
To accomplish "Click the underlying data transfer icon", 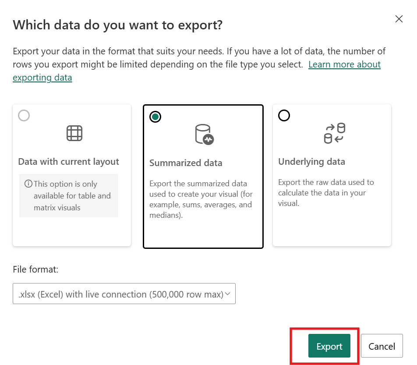I will click(x=335, y=133).
